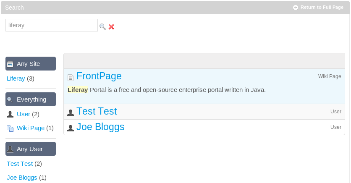The image size is (351, 183).
Task: Click the User label on Joe Bloggs row
Action: pyautogui.click(x=336, y=127)
